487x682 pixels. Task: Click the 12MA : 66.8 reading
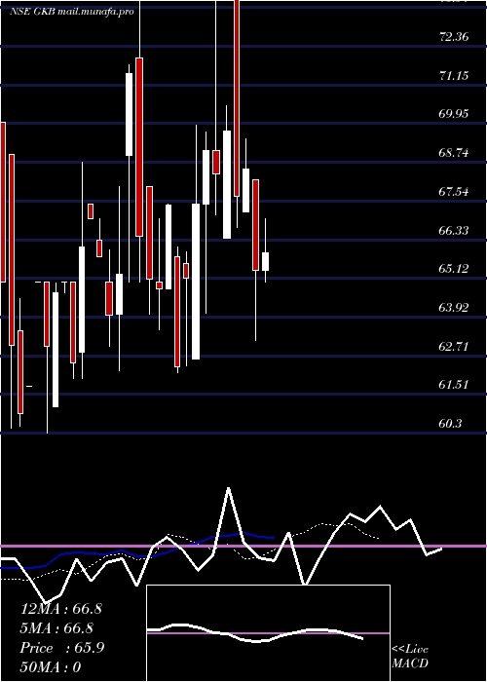60,609
